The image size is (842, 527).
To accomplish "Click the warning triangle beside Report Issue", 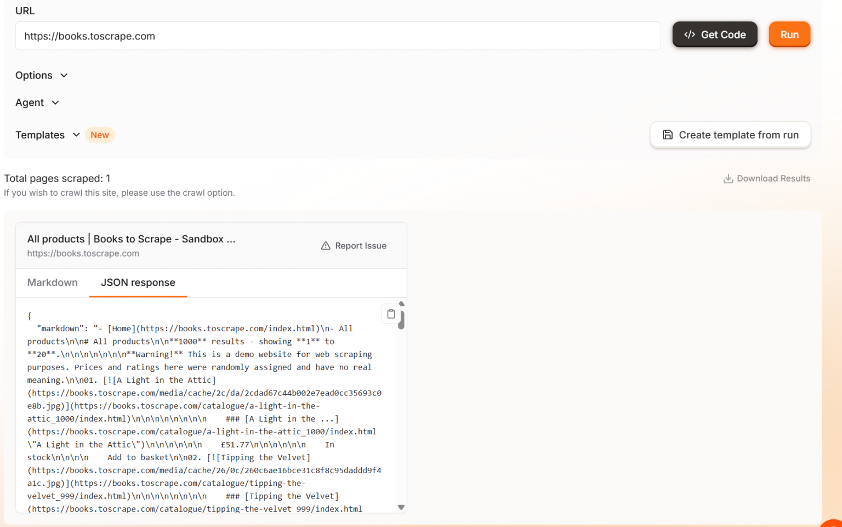I will coord(326,245).
